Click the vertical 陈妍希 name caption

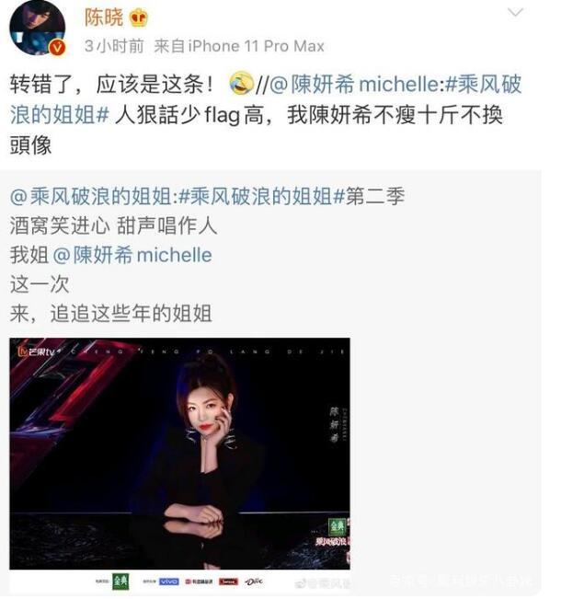pyautogui.click(x=334, y=424)
